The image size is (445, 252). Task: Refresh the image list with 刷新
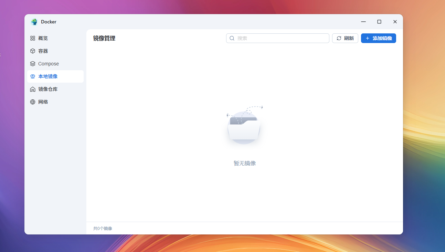click(345, 38)
